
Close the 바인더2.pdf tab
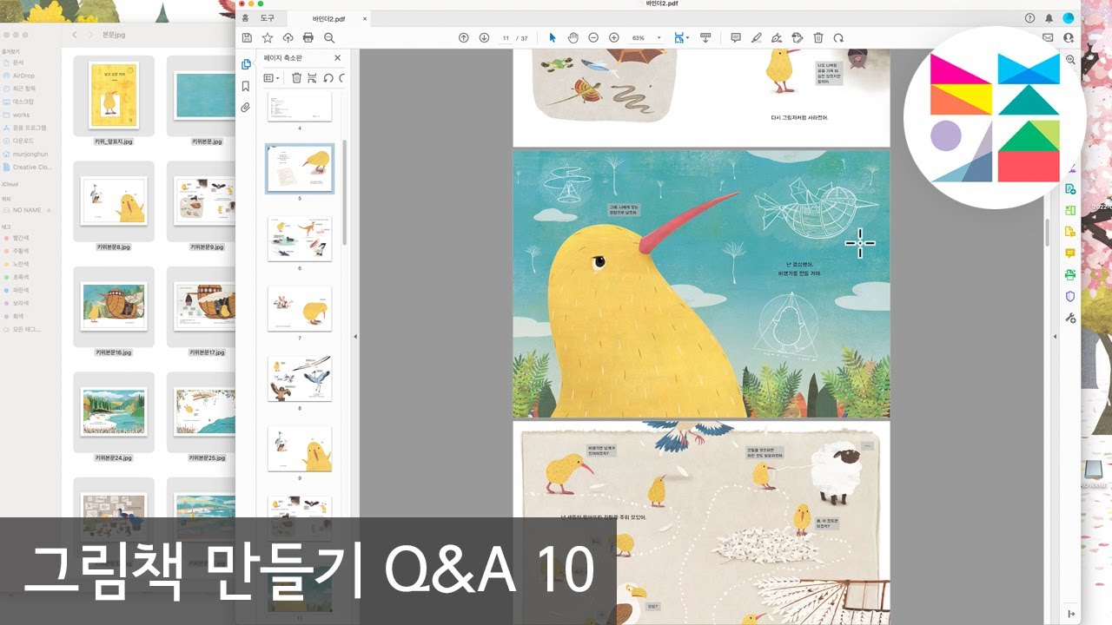click(x=365, y=17)
